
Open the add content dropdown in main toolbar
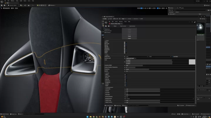21,5
